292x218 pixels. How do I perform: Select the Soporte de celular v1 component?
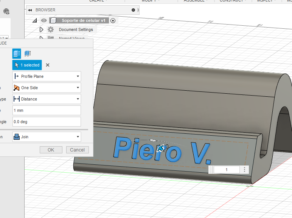pos(84,20)
